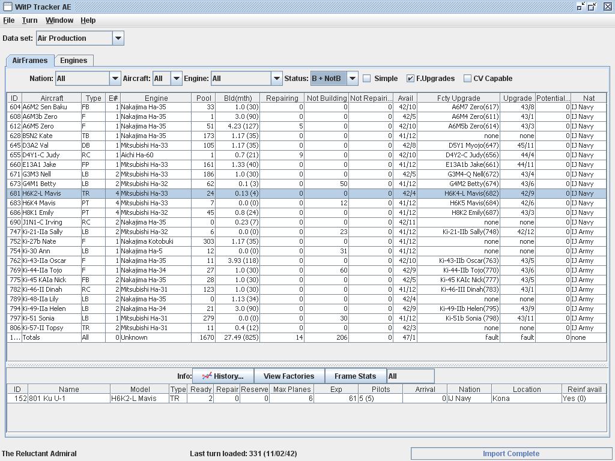Select the Ki-43-IIa Oscar row
Screen dimensions: 615x461
point(307,261)
